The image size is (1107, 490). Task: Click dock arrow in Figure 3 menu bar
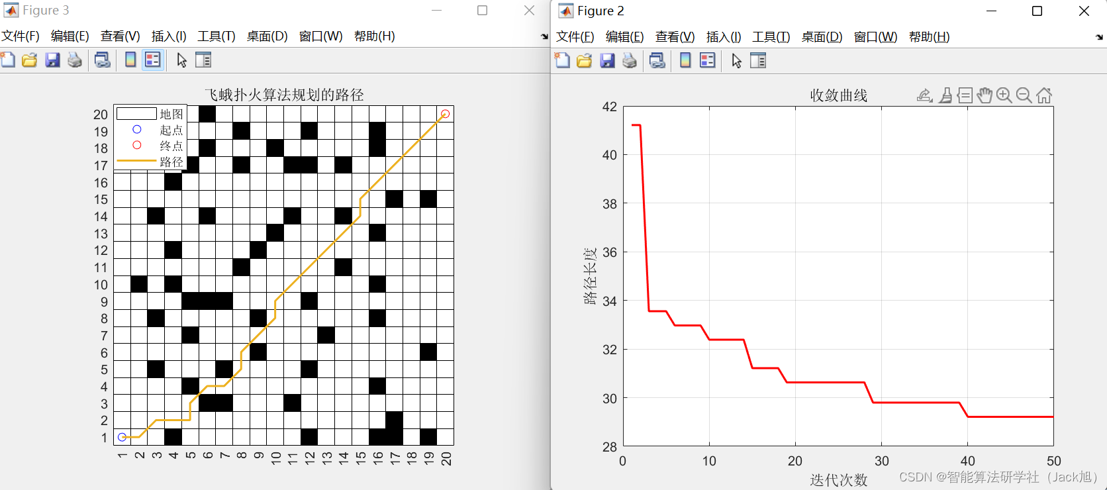544,37
